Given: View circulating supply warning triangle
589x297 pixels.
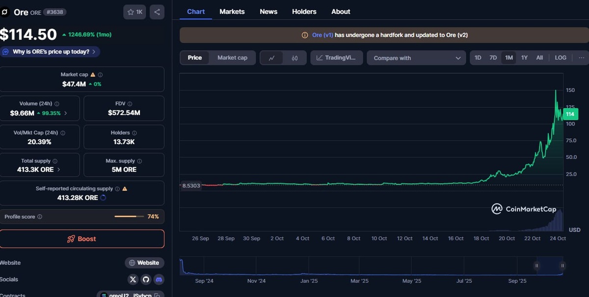Looking at the screenshot, I should coord(125,189).
